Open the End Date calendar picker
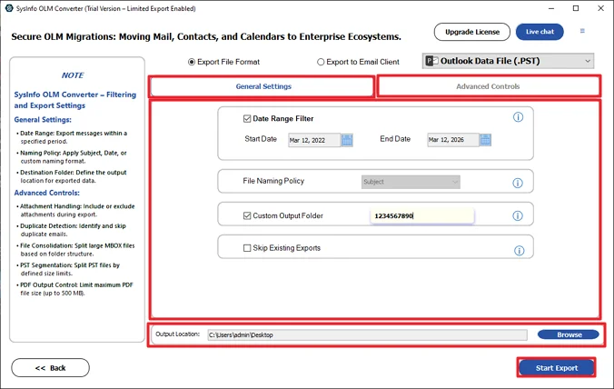The width and height of the screenshot is (614, 389). tap(485, 140)
